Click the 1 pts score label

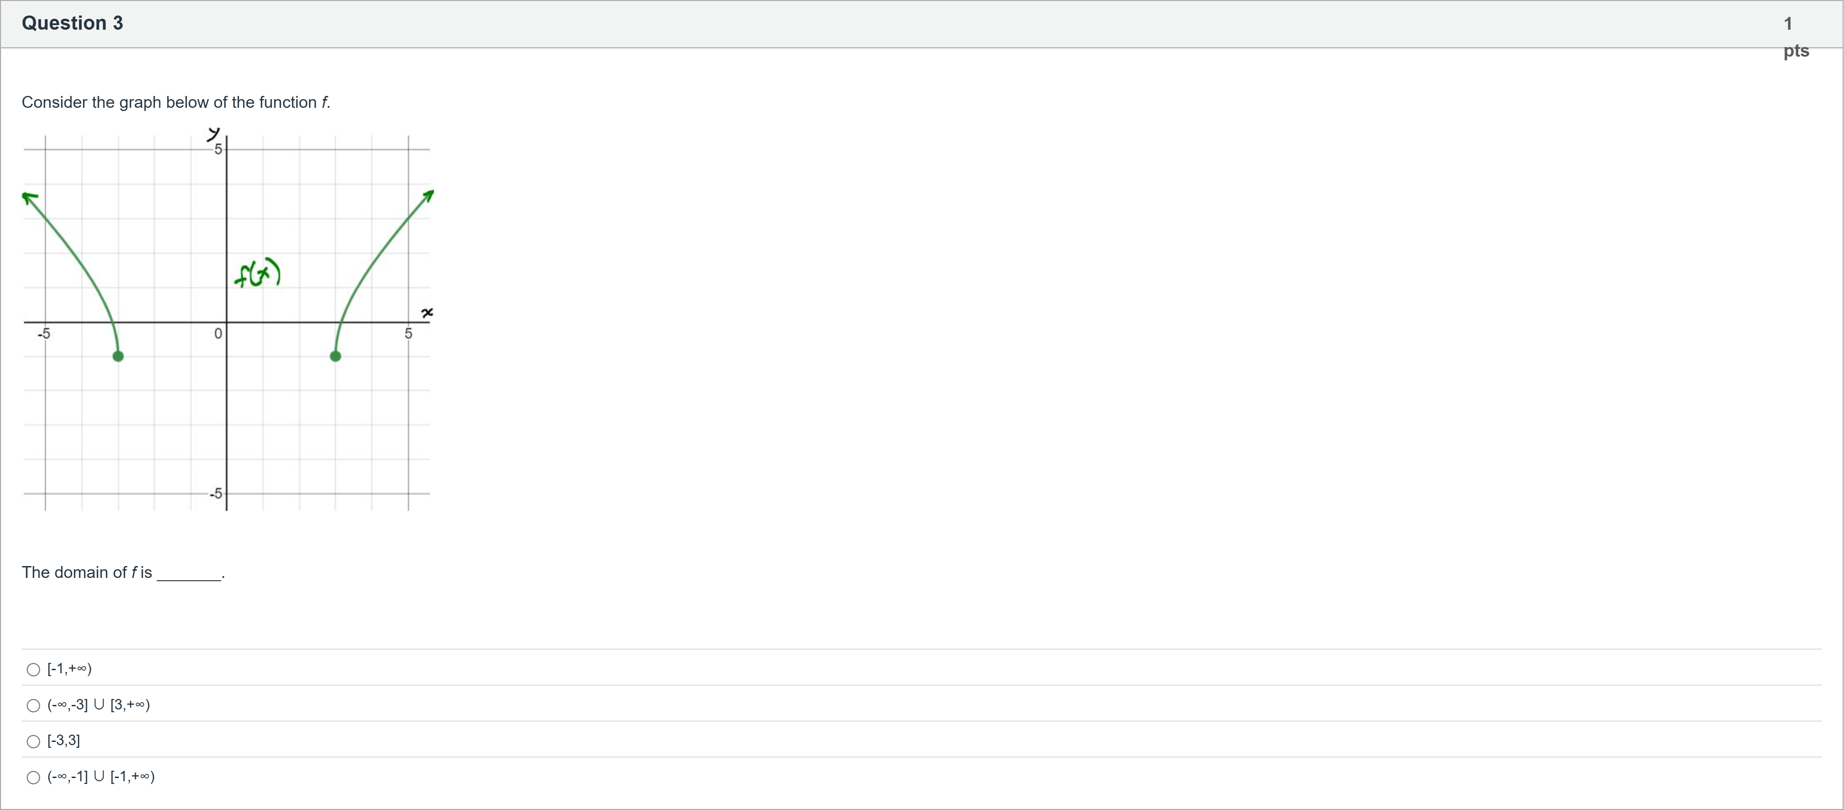[1795, 37]
